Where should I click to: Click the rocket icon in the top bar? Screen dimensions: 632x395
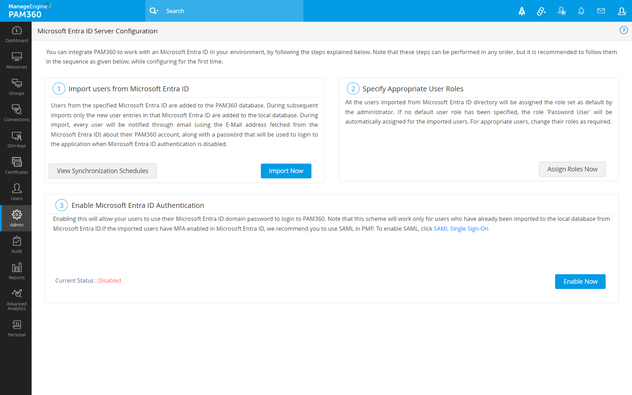click(x=522, y=11)
